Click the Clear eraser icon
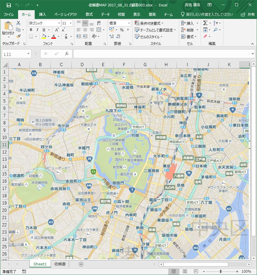 (205, 36)
